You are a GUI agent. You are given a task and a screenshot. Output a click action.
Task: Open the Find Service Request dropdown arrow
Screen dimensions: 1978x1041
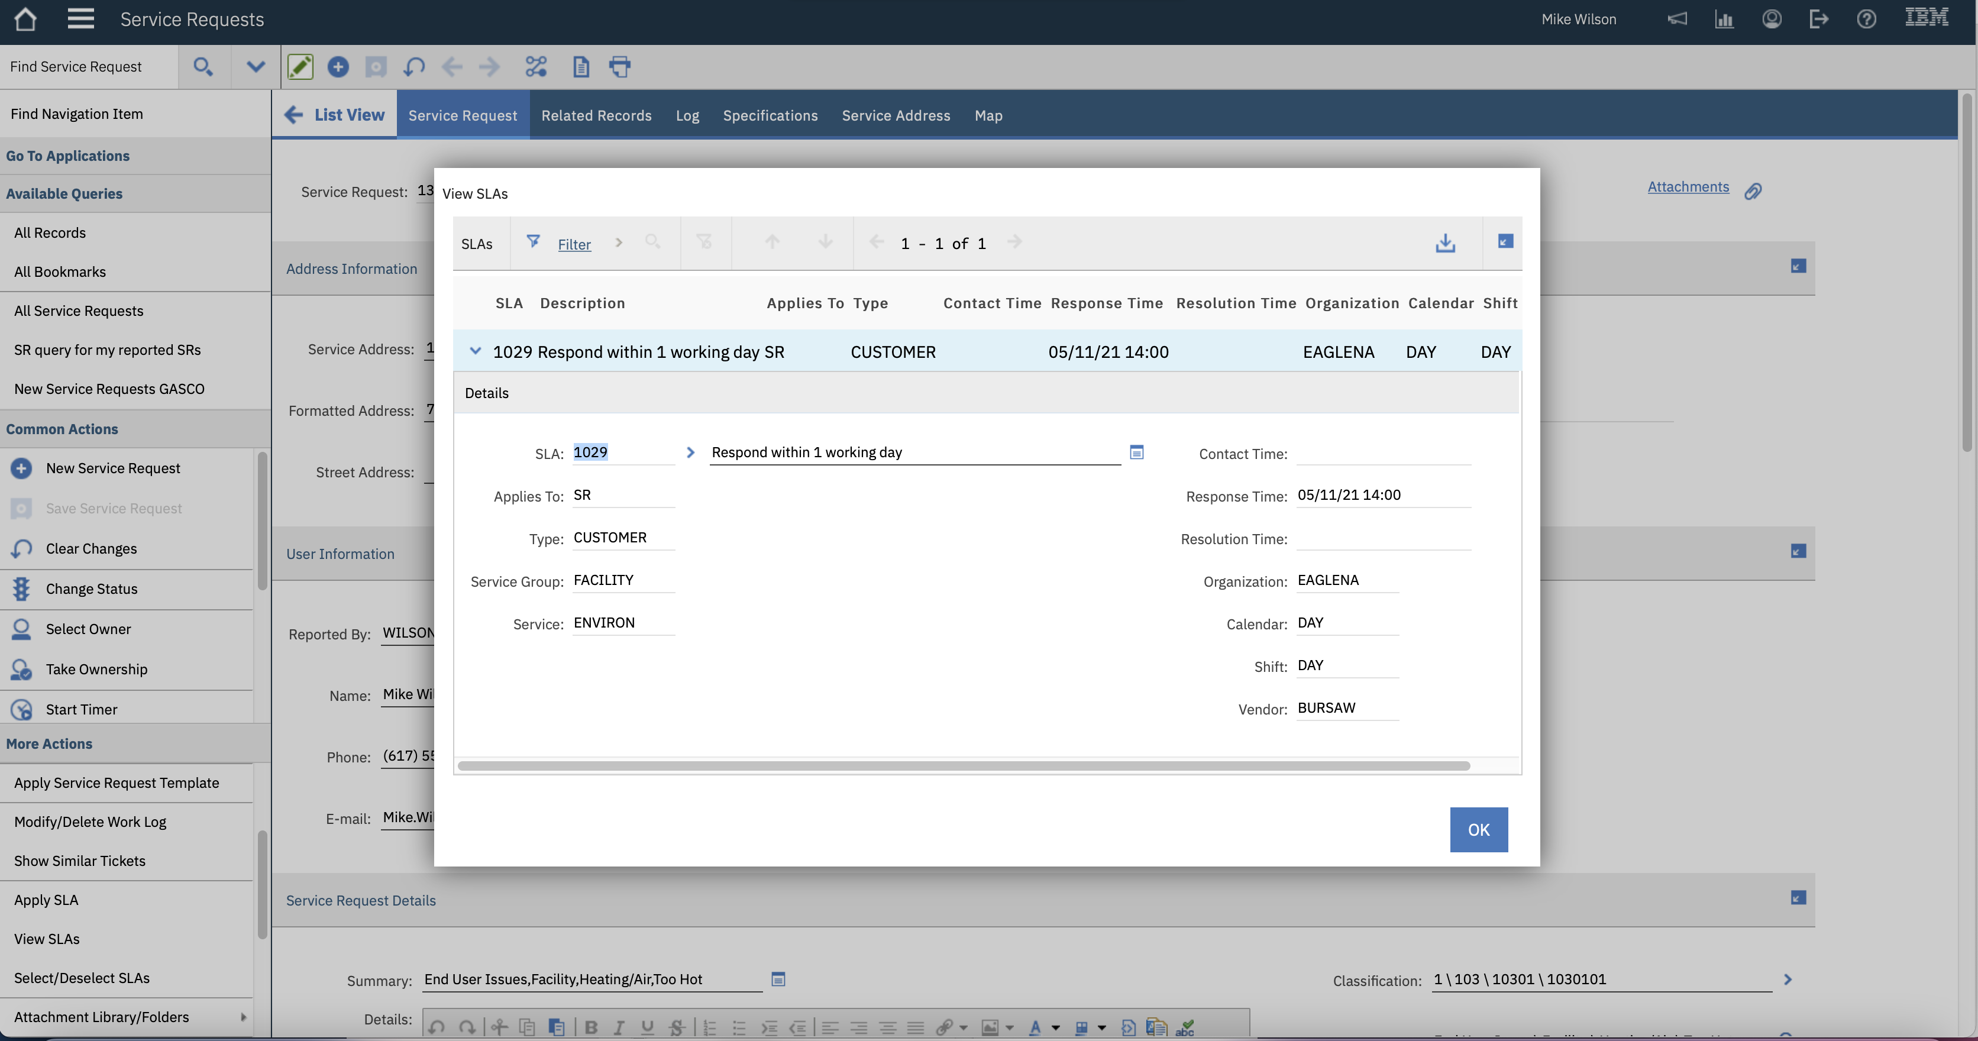coord(256,67)
